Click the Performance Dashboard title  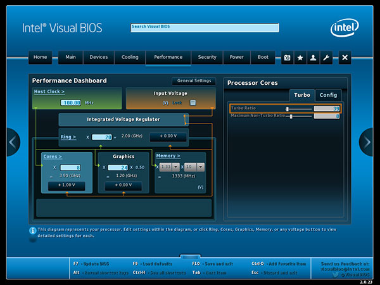tap(69, 80)
